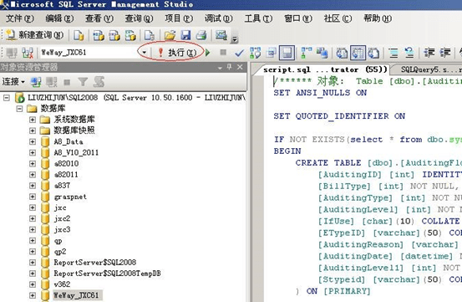Expand the graspnet database node
Image resolution: width=462 pixels, height=302 pixels.
coord(33,197)
